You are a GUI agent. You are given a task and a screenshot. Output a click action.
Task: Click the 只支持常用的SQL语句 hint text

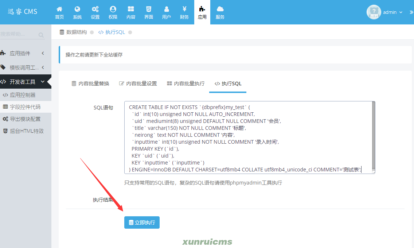tap(203, 183)
